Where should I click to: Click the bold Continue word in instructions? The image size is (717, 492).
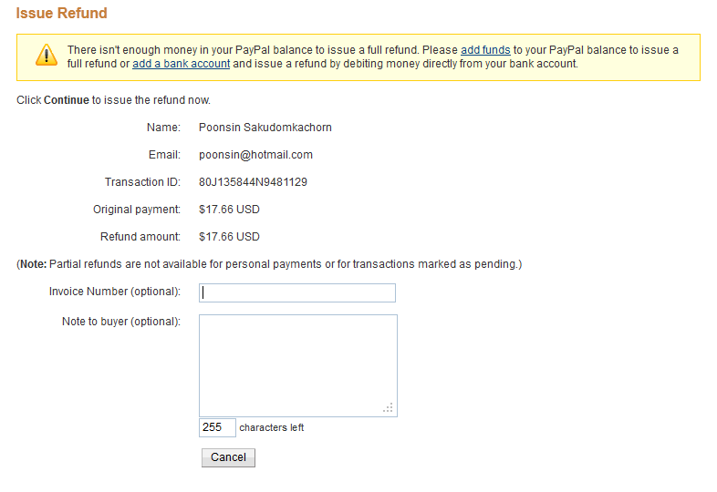(x=67, y=100)
